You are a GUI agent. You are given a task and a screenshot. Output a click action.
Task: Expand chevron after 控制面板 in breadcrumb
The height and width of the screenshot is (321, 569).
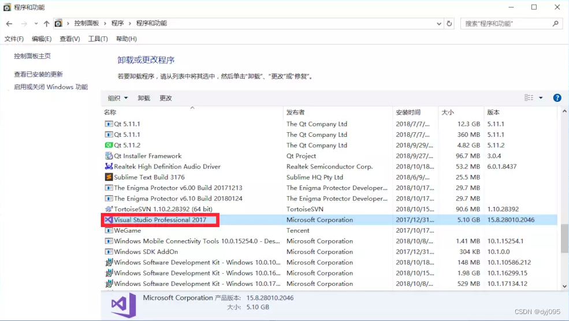tap(105, 24)
